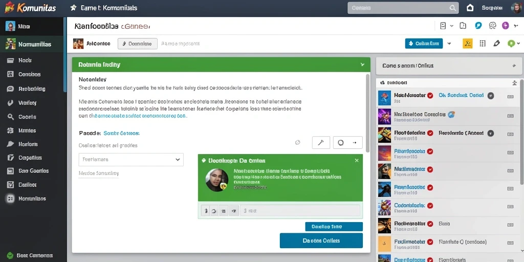524x262 pixels.
Task: Click the green shield icon at the sidebar bottom
Action: (10, 255)
